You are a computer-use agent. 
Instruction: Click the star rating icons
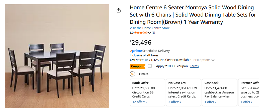[141, 33]
